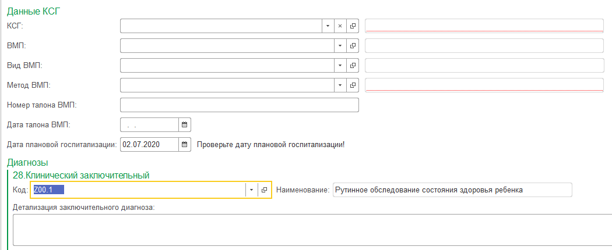612x250 pixels.
Task: Expand the diagnosis Код dropdown list
Action: [252, 190]
